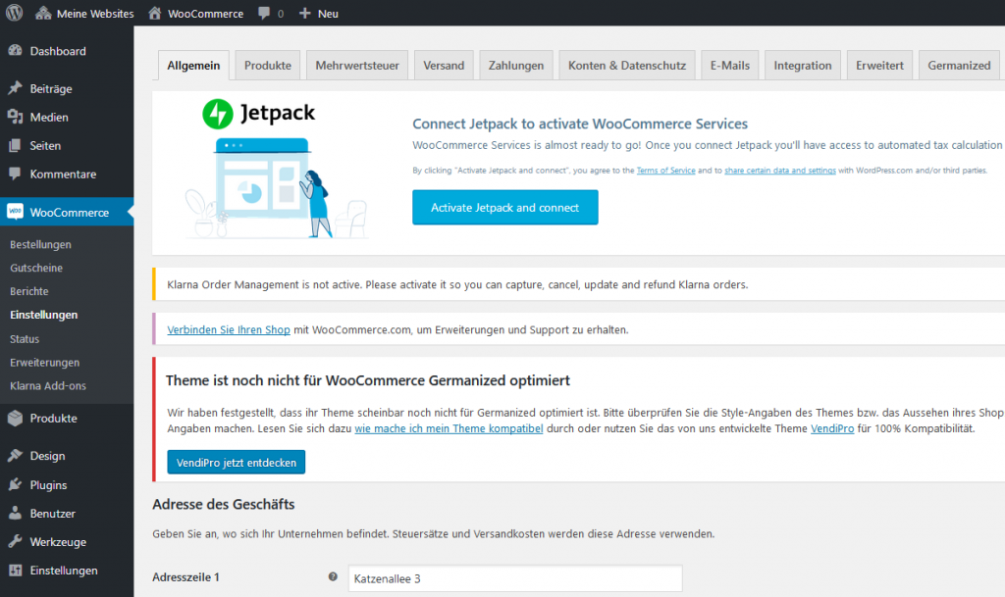Click the home icon beside WooCommerce

click(x=154, y=13)
